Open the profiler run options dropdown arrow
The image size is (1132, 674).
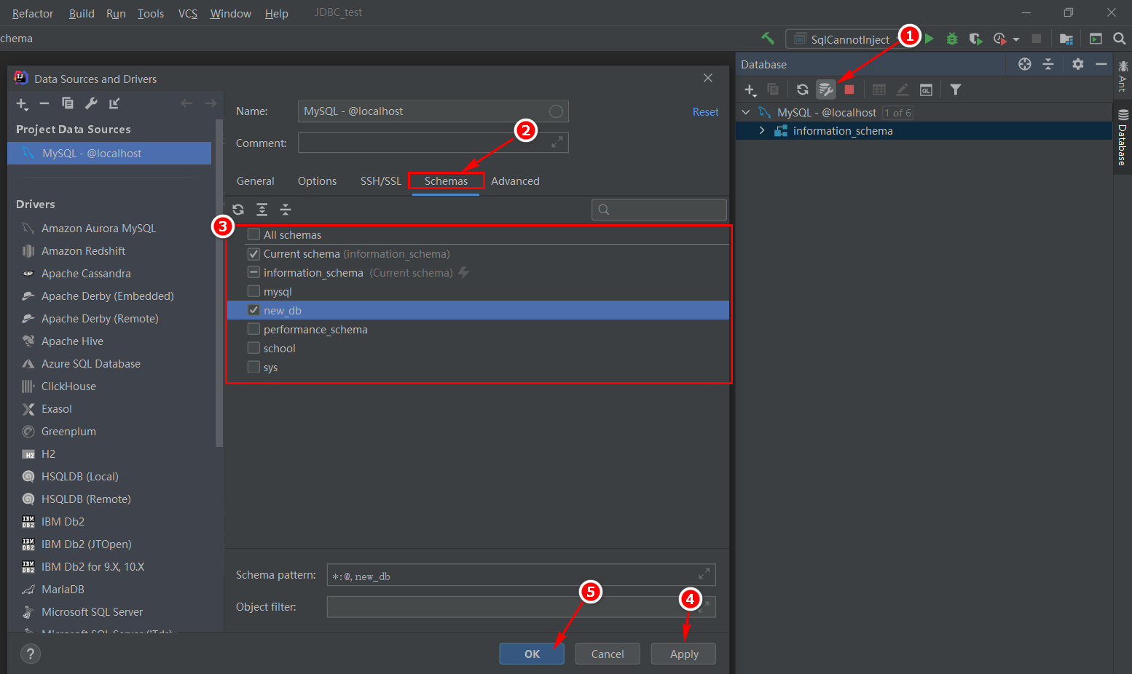coord(1016,39)
